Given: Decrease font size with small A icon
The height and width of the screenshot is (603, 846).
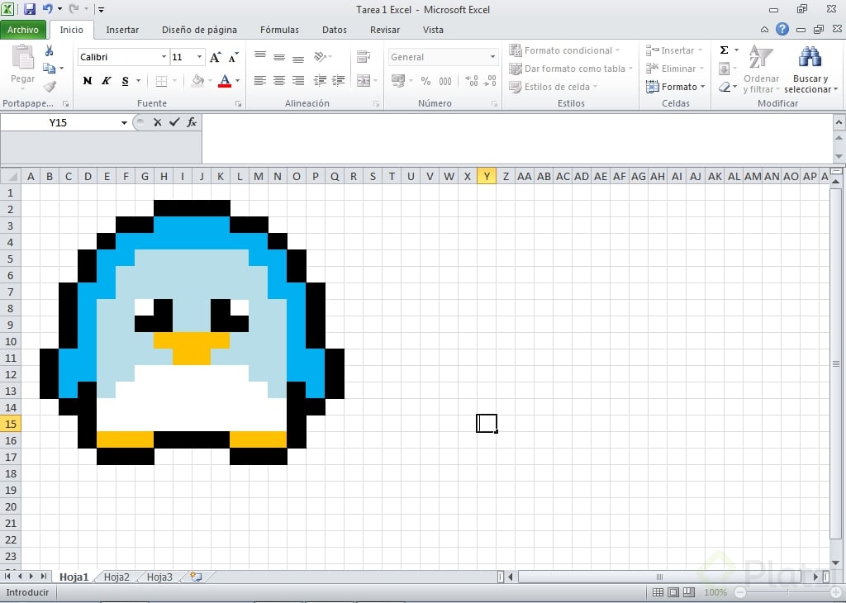Looking at the screenshot, I should [x=233, y=57].
